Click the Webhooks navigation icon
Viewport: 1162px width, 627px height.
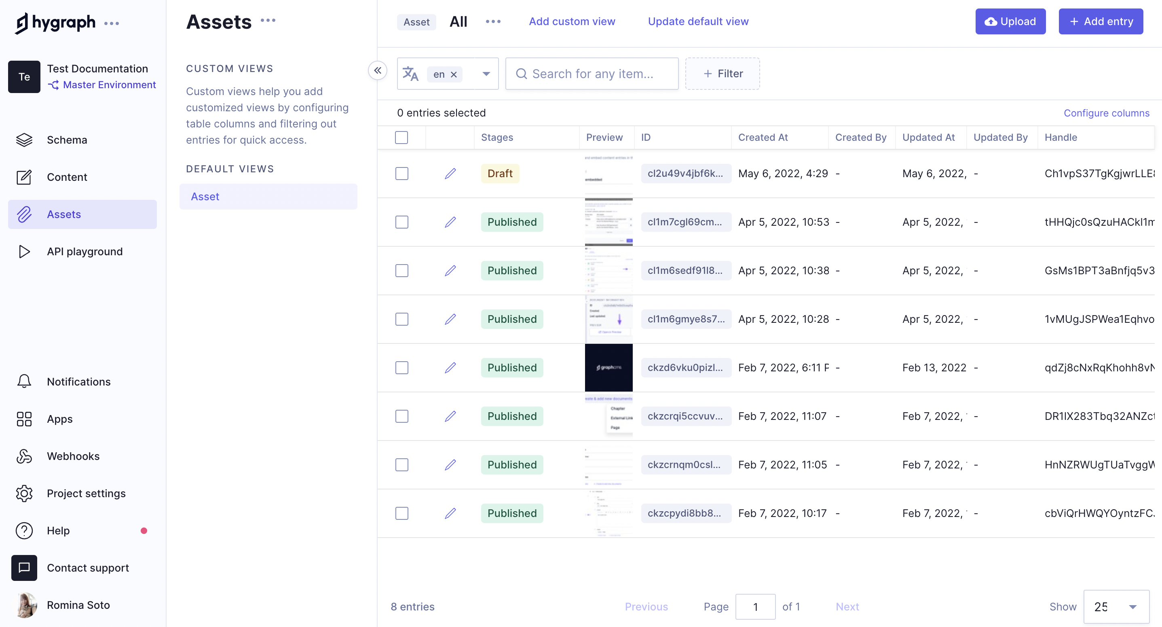tap(23, 455)
